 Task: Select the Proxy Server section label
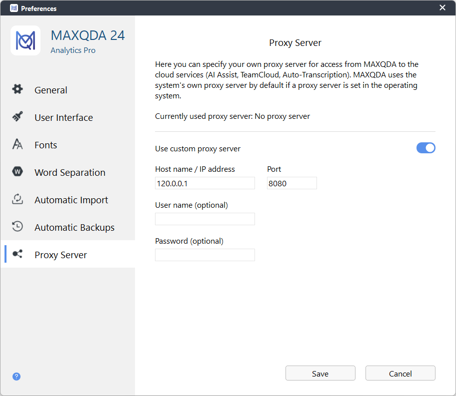pyautogui.click(x=61, y=255)
